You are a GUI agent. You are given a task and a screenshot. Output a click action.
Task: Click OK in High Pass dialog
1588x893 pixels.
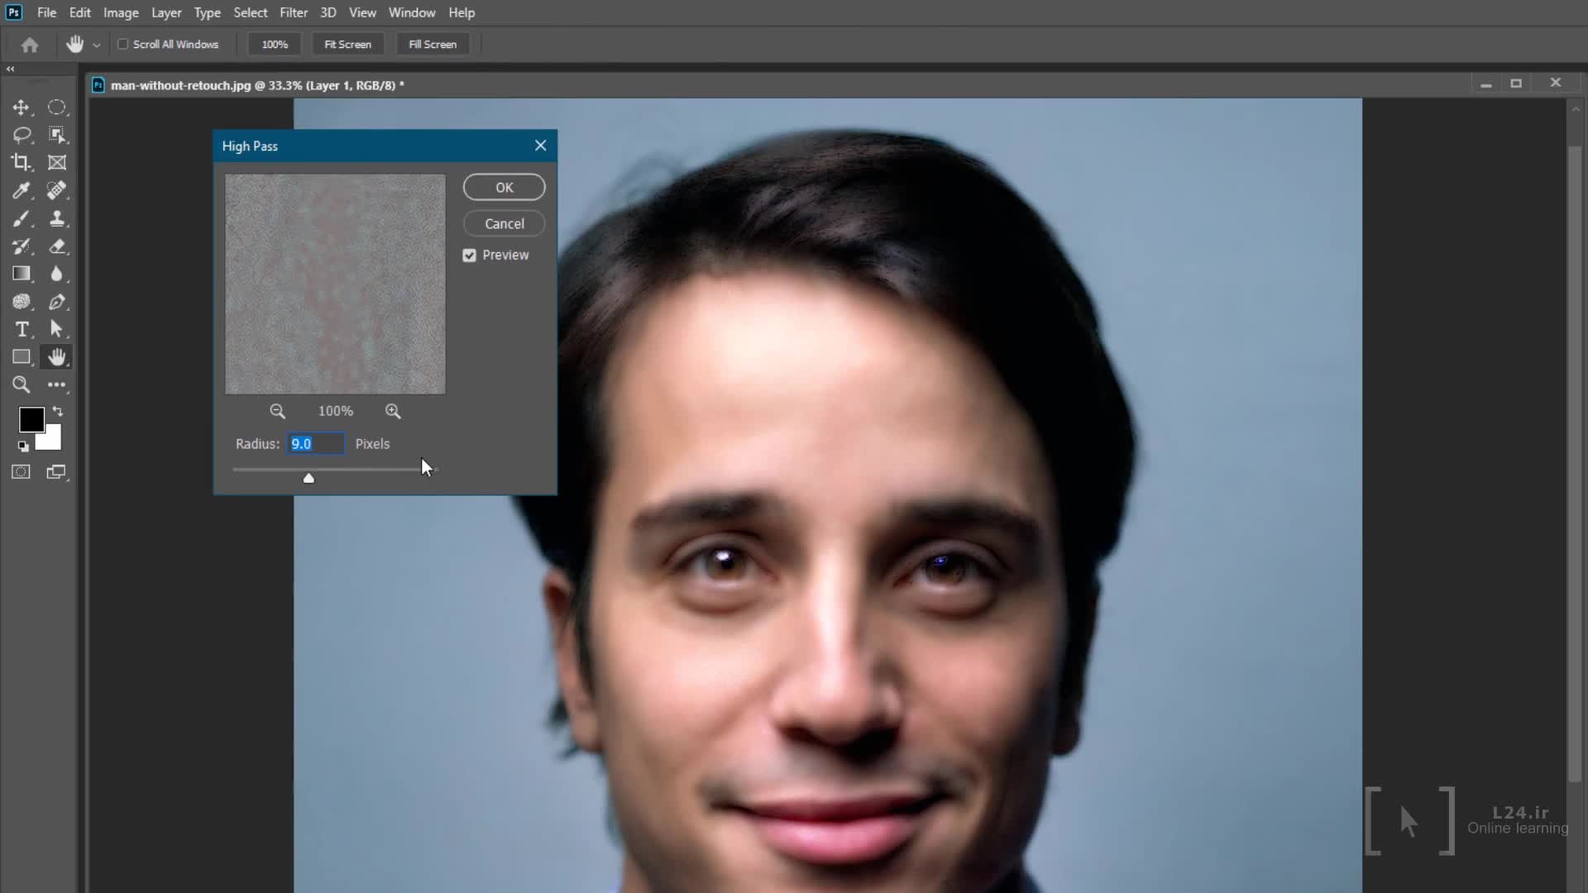click(504, 188)
